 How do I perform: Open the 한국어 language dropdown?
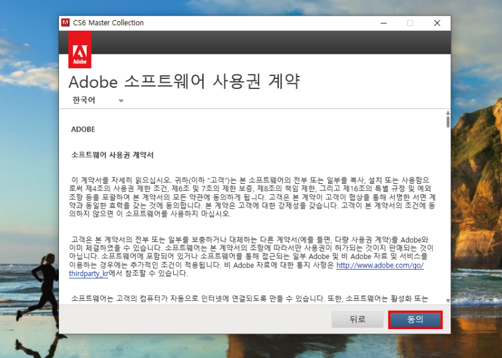click(x=98, y=100)
